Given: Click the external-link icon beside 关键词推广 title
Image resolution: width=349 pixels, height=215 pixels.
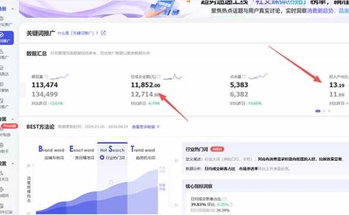Looking at the screenshot, I should point(103,33).
